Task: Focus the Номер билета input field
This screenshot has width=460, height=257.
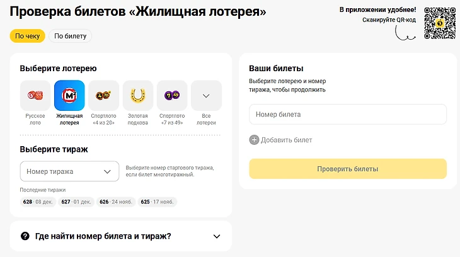Action: (x=348, y=115)
